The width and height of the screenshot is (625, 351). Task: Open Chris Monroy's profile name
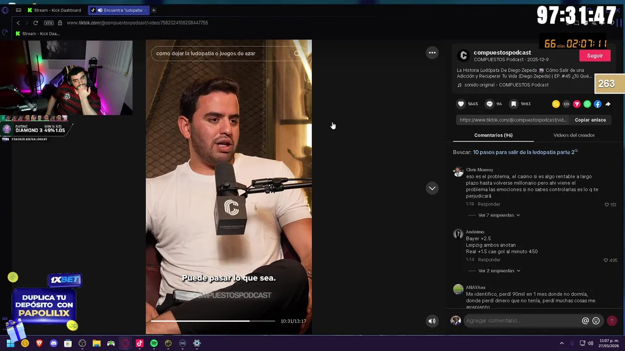point(479,170)
